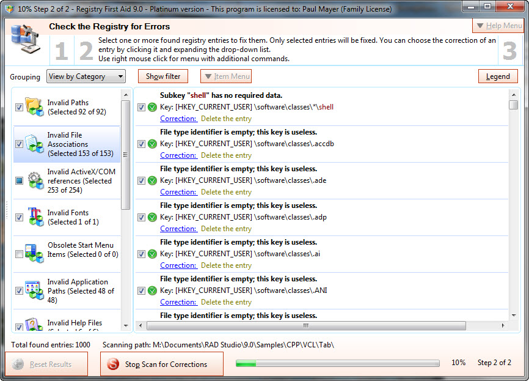The image size is (529, 381).
Task: Click Delete the entry for .ai key
Action: (227, 265)
